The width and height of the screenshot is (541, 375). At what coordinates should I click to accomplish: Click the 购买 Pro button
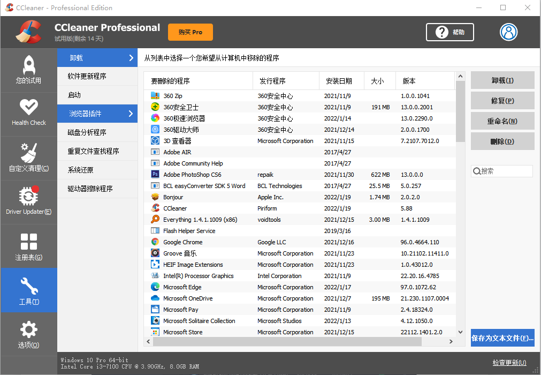coord(191,32)
